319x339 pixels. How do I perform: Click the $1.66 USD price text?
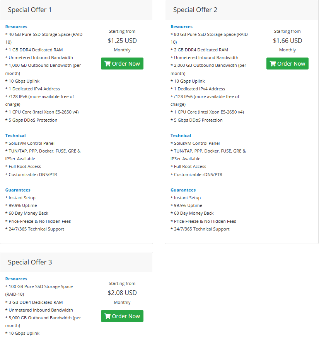click(287, 41)
